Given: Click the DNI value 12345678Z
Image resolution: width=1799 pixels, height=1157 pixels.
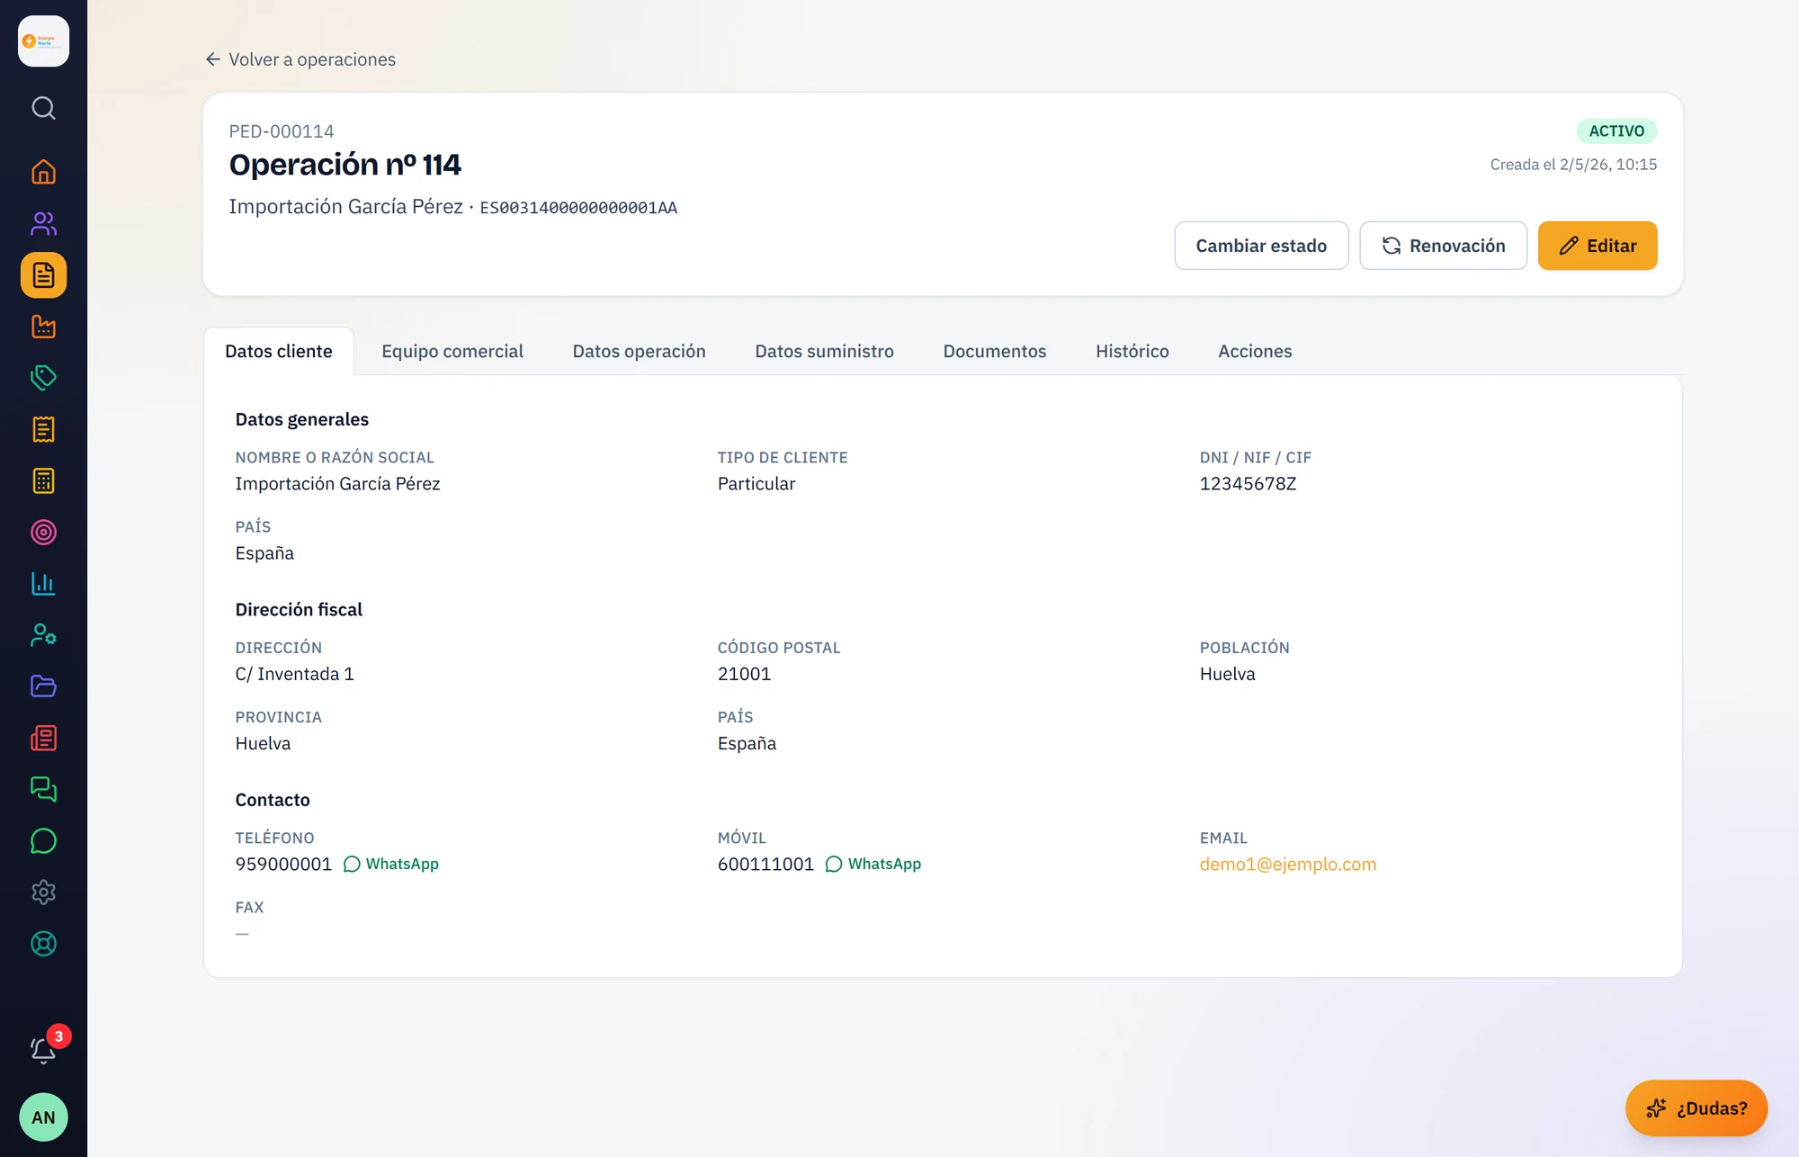Looking at the screenshot, I should click(x=1249, y=484).
